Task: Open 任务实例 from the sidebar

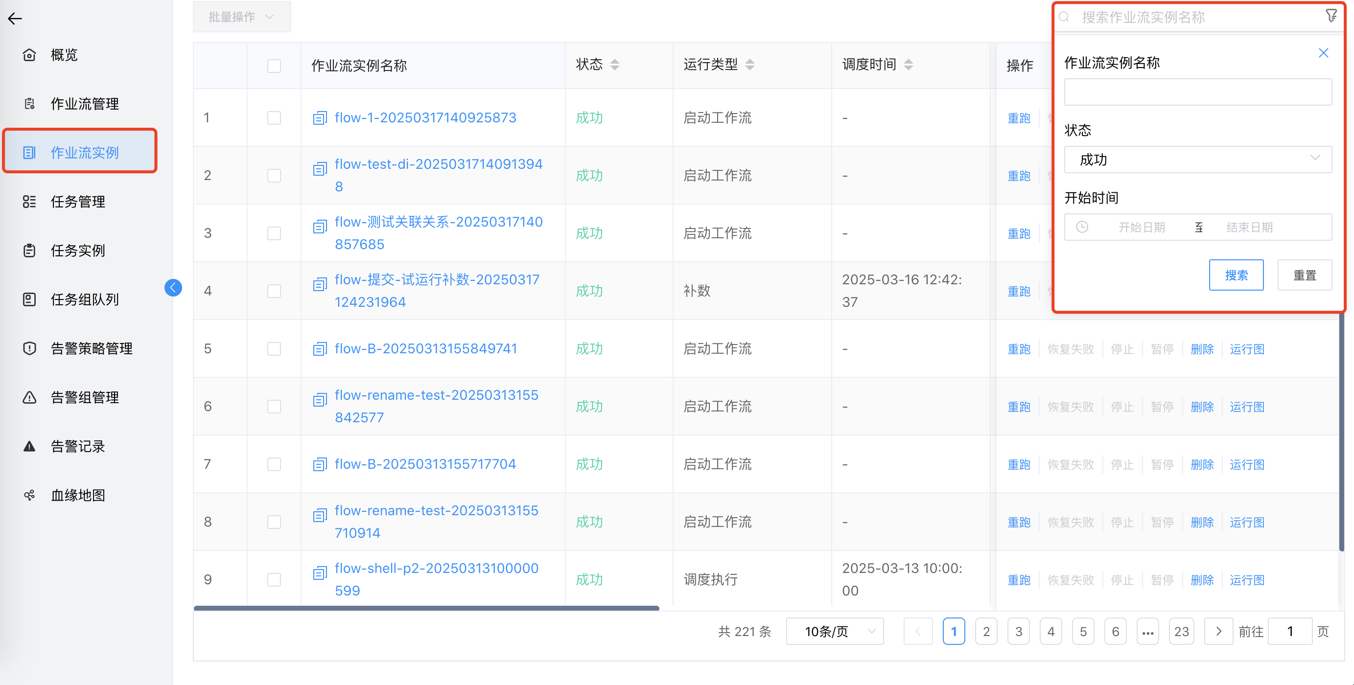Action: click(77, 251)
